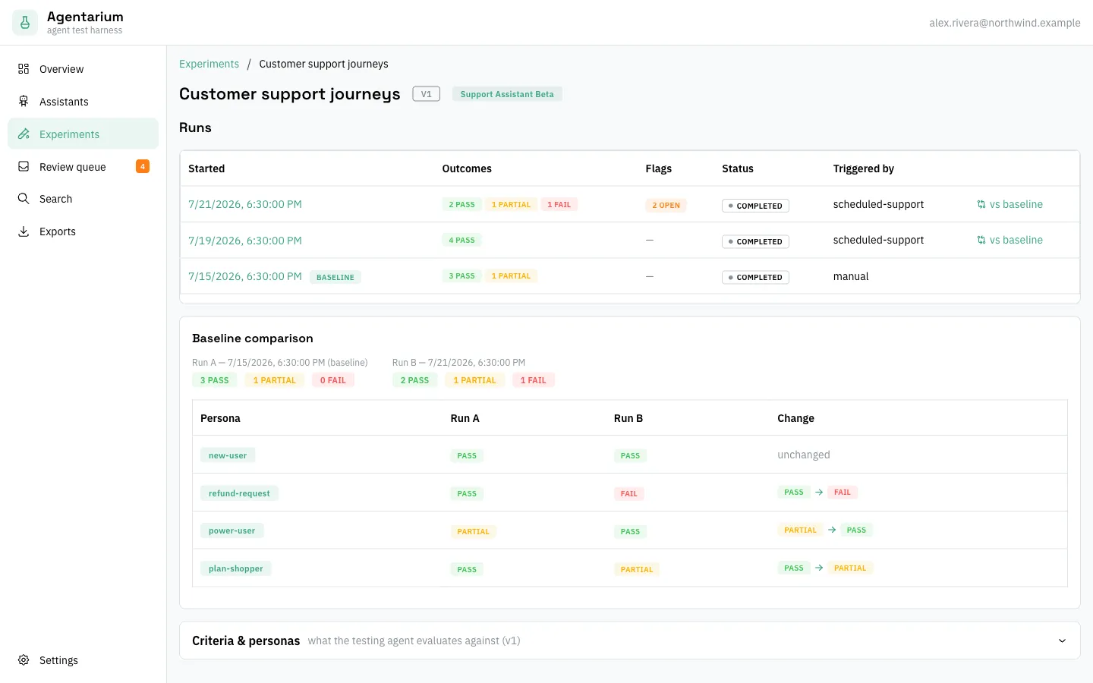
Task: Click the plan-shopper persona tag
Action: (235, 568)
